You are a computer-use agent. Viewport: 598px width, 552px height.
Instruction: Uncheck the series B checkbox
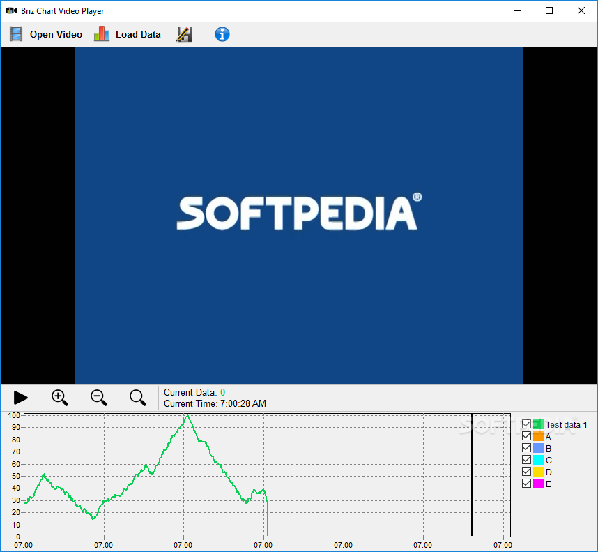point(527,448)
